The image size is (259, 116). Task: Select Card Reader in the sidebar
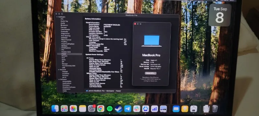coord(65,29)
